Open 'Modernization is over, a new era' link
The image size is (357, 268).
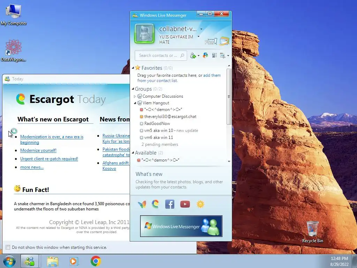(x=52, y=140)
